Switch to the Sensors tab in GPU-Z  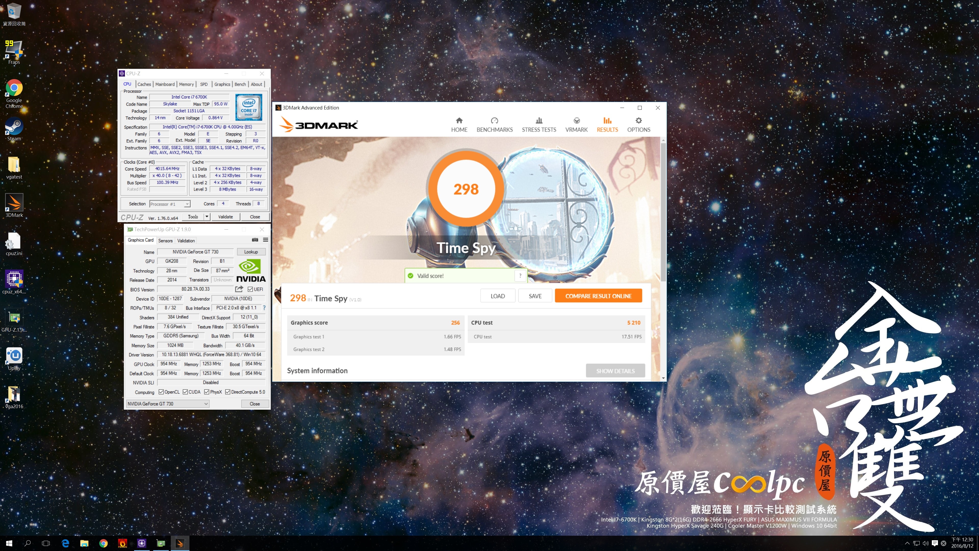click(165, 241)
